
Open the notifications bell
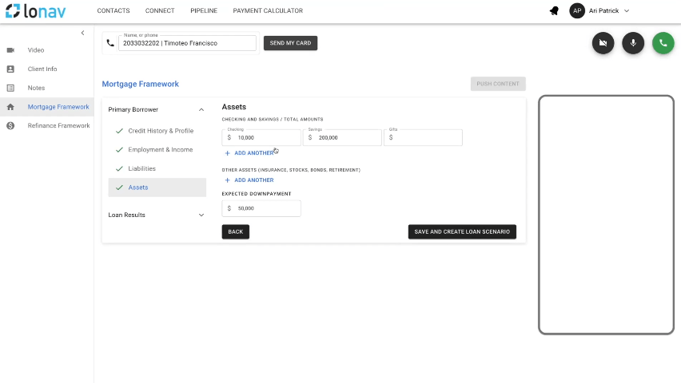(x=554, y=11)
